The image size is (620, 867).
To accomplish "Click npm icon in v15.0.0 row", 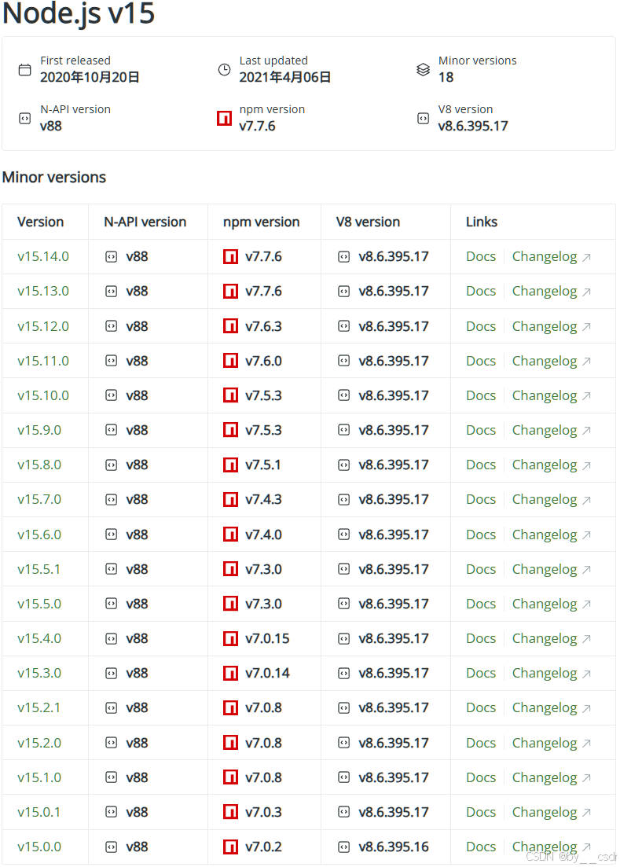I will pyautogui.click(x=230, y=847).
